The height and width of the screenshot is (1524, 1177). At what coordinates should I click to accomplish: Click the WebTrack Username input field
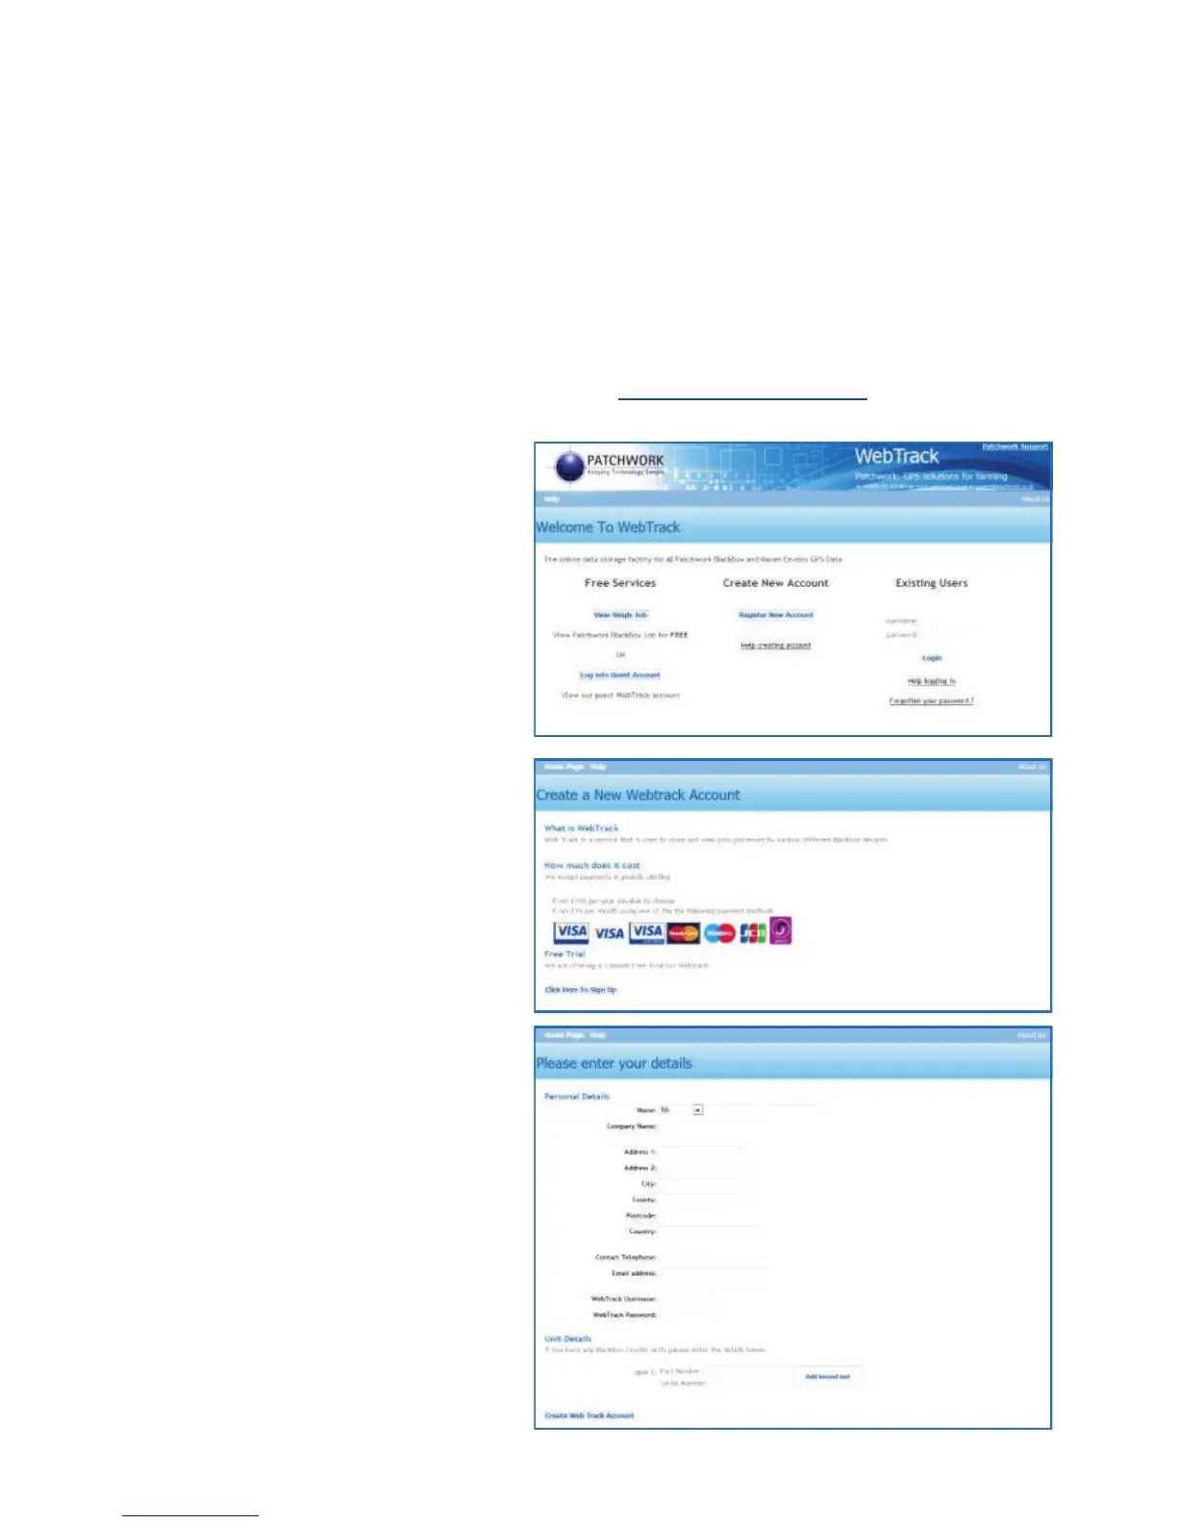pyautogui.click(x=689, y=1299)
